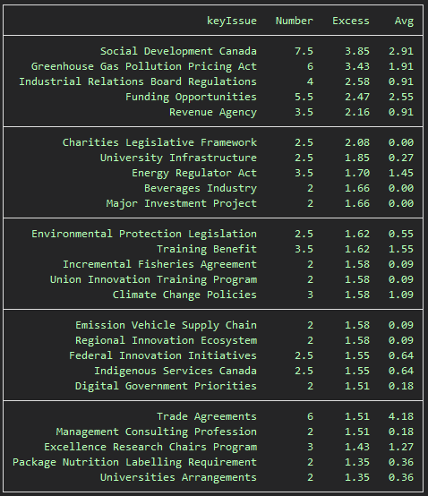428x496 pixels.
Task: Select Package Nutrition Labelling Requirement label
Action: [x=134, y=462]
